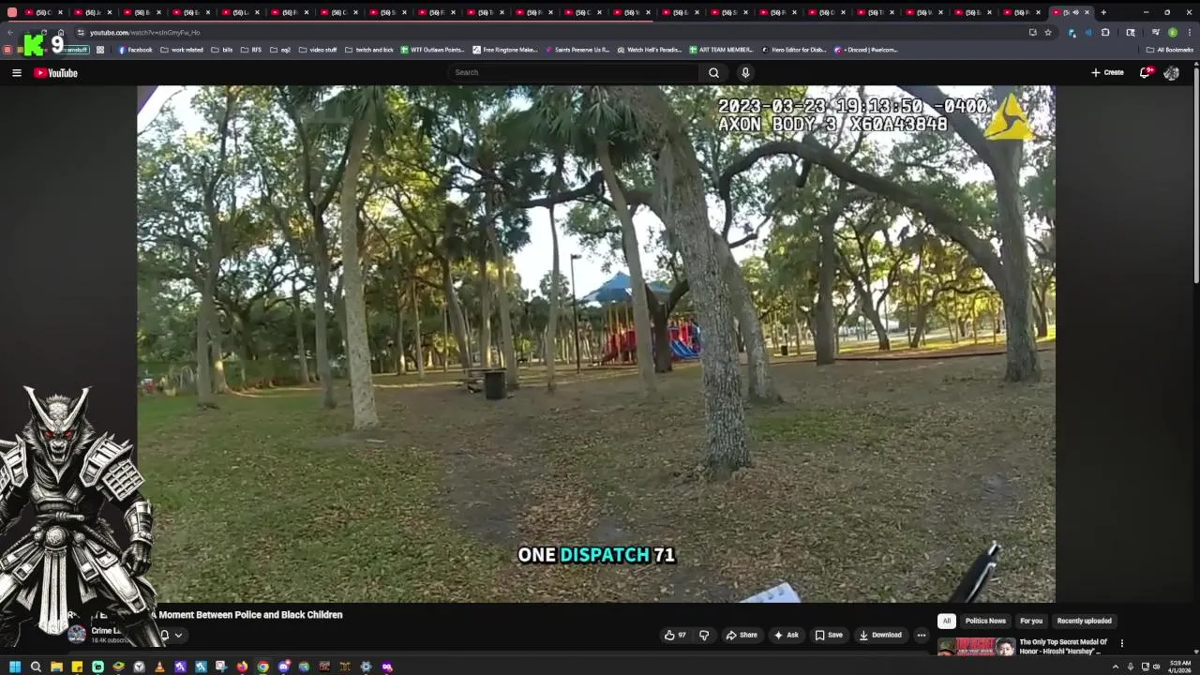Screen dimensions: 1200x675
Task: Click in the YouTube search field
Action: [x=574, y=72]
